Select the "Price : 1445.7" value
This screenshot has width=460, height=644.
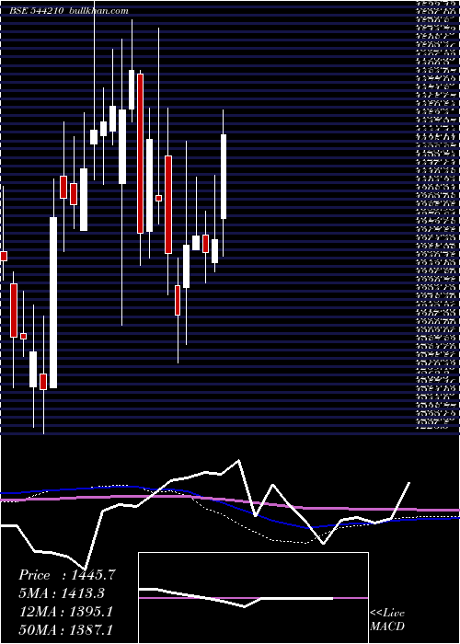(x=66, y=575)
